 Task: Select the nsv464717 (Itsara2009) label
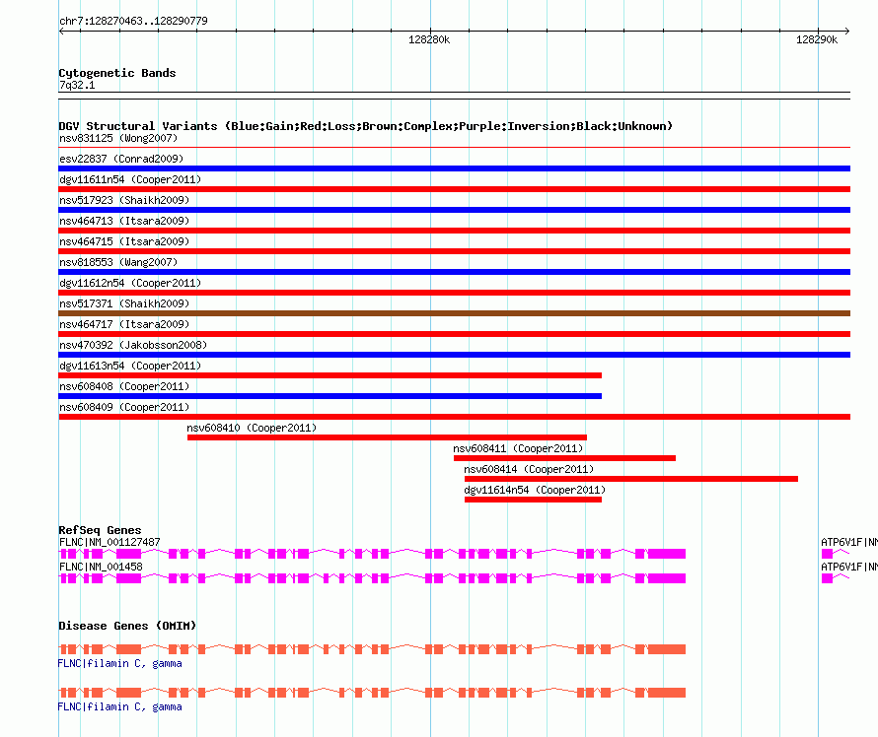pos(124,324)
